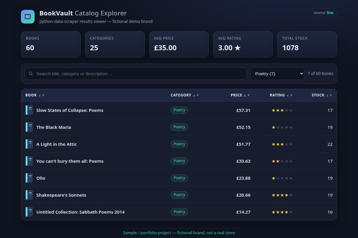Click the sort arrows next to CATEGORY
The image size is (358, 238).
pyautogui.click(x=196, y=95)
